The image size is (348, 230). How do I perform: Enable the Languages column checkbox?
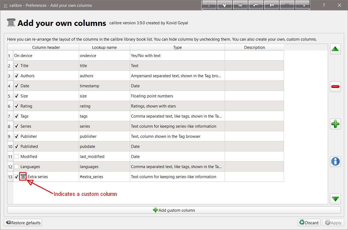click(x=17, y=167)
